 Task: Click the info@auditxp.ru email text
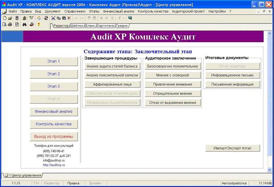[54, 160]
